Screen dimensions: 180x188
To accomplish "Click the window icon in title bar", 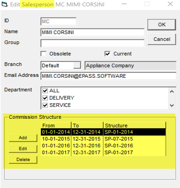I will coord(5,5).
